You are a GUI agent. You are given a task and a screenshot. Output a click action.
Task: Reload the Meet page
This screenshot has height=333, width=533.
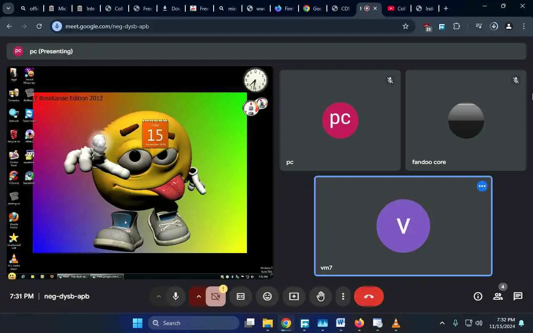point(39,26)
